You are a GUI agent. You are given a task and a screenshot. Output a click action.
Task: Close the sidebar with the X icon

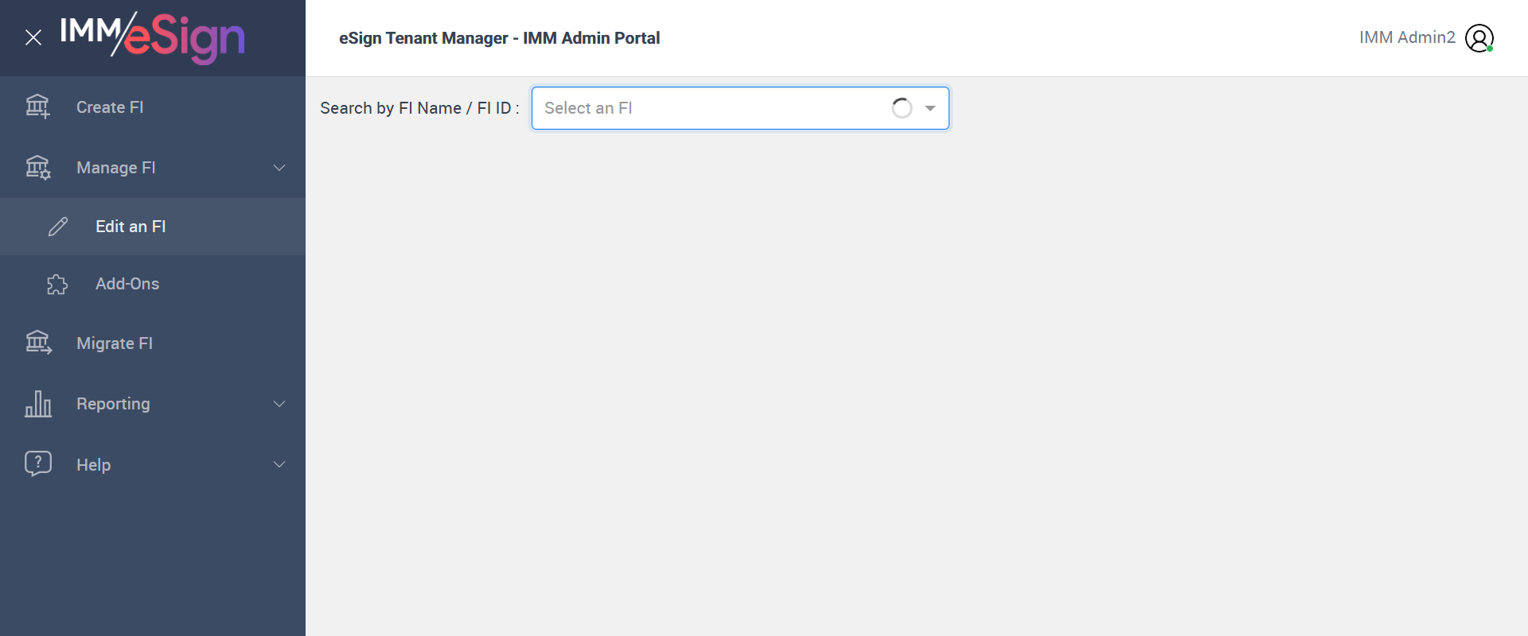coord(33,37)
